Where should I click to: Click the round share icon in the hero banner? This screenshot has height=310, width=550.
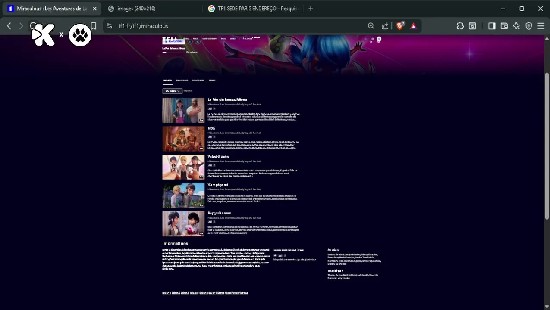[198, 42]
